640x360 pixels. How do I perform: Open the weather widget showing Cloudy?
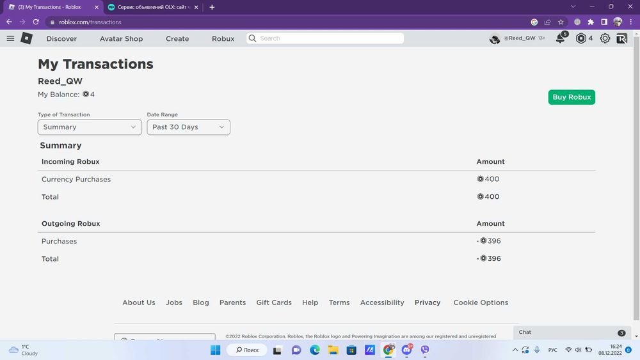coord(24,350)
